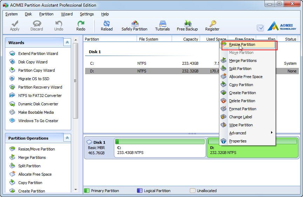
Task: Open the Settings menu
Action: (87, 14)
